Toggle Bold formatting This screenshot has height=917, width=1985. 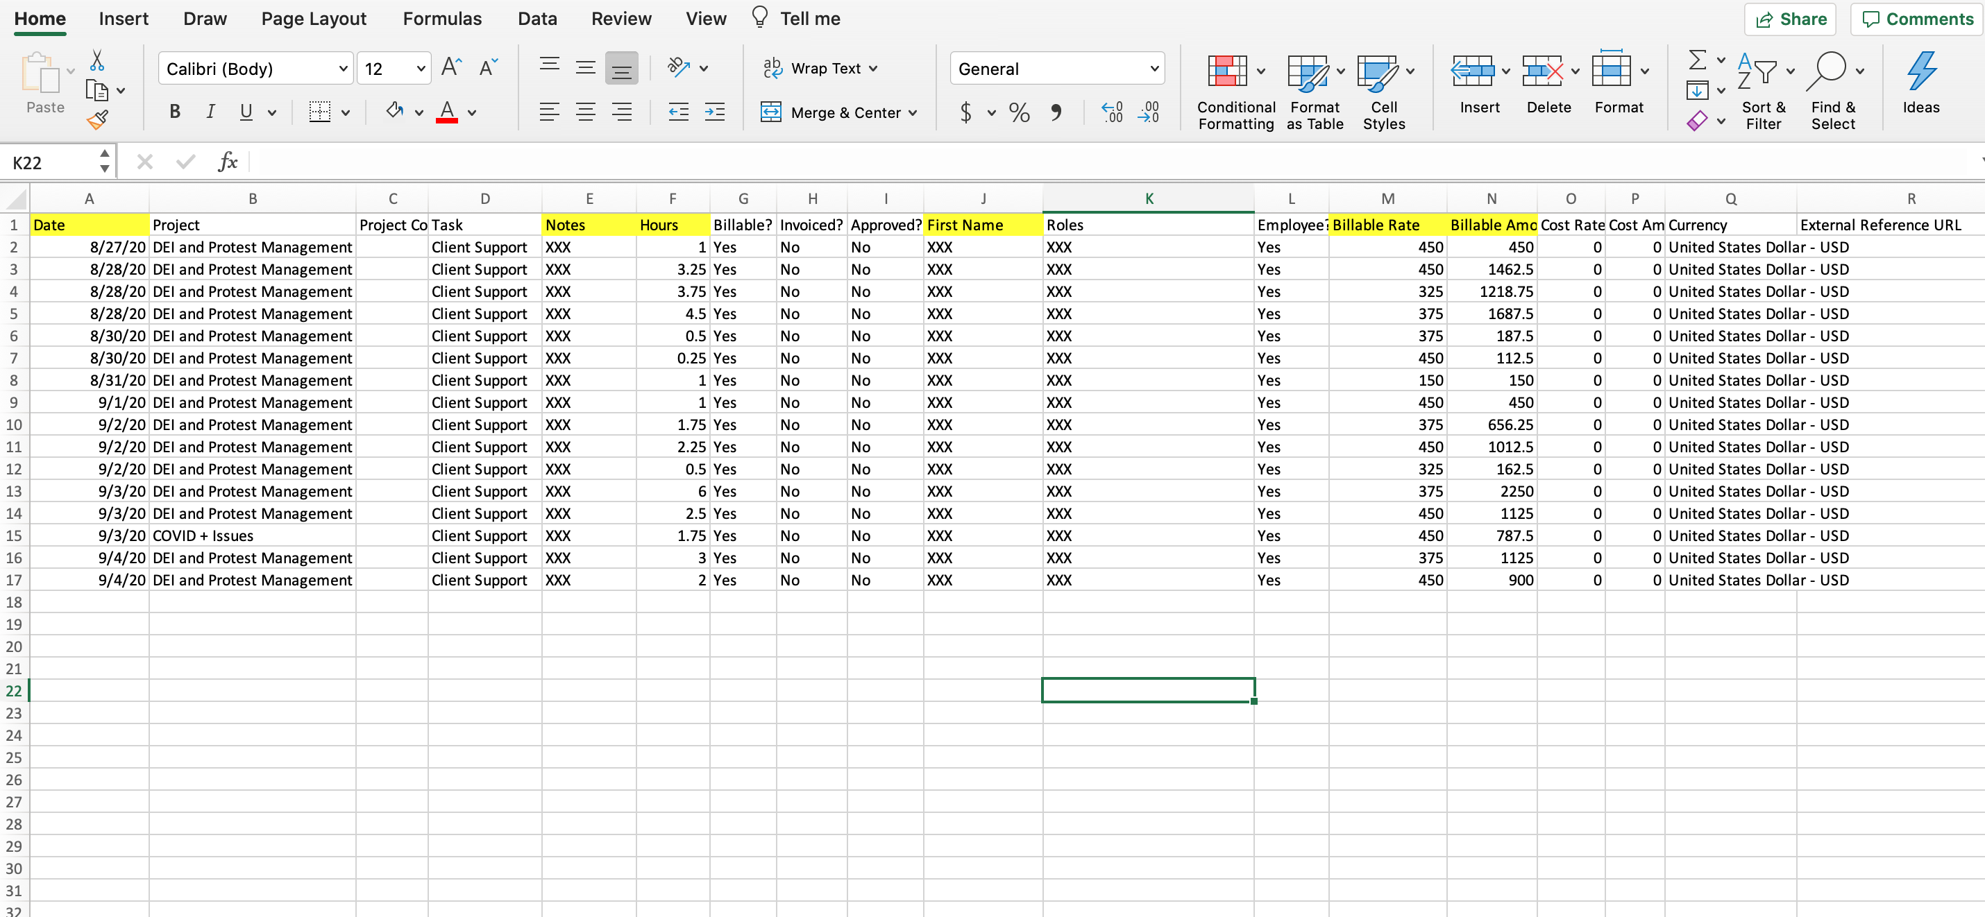tap(175, 112)
